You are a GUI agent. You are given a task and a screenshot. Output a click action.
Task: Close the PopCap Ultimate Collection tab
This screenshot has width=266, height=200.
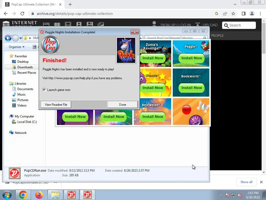tap(60, 4)
